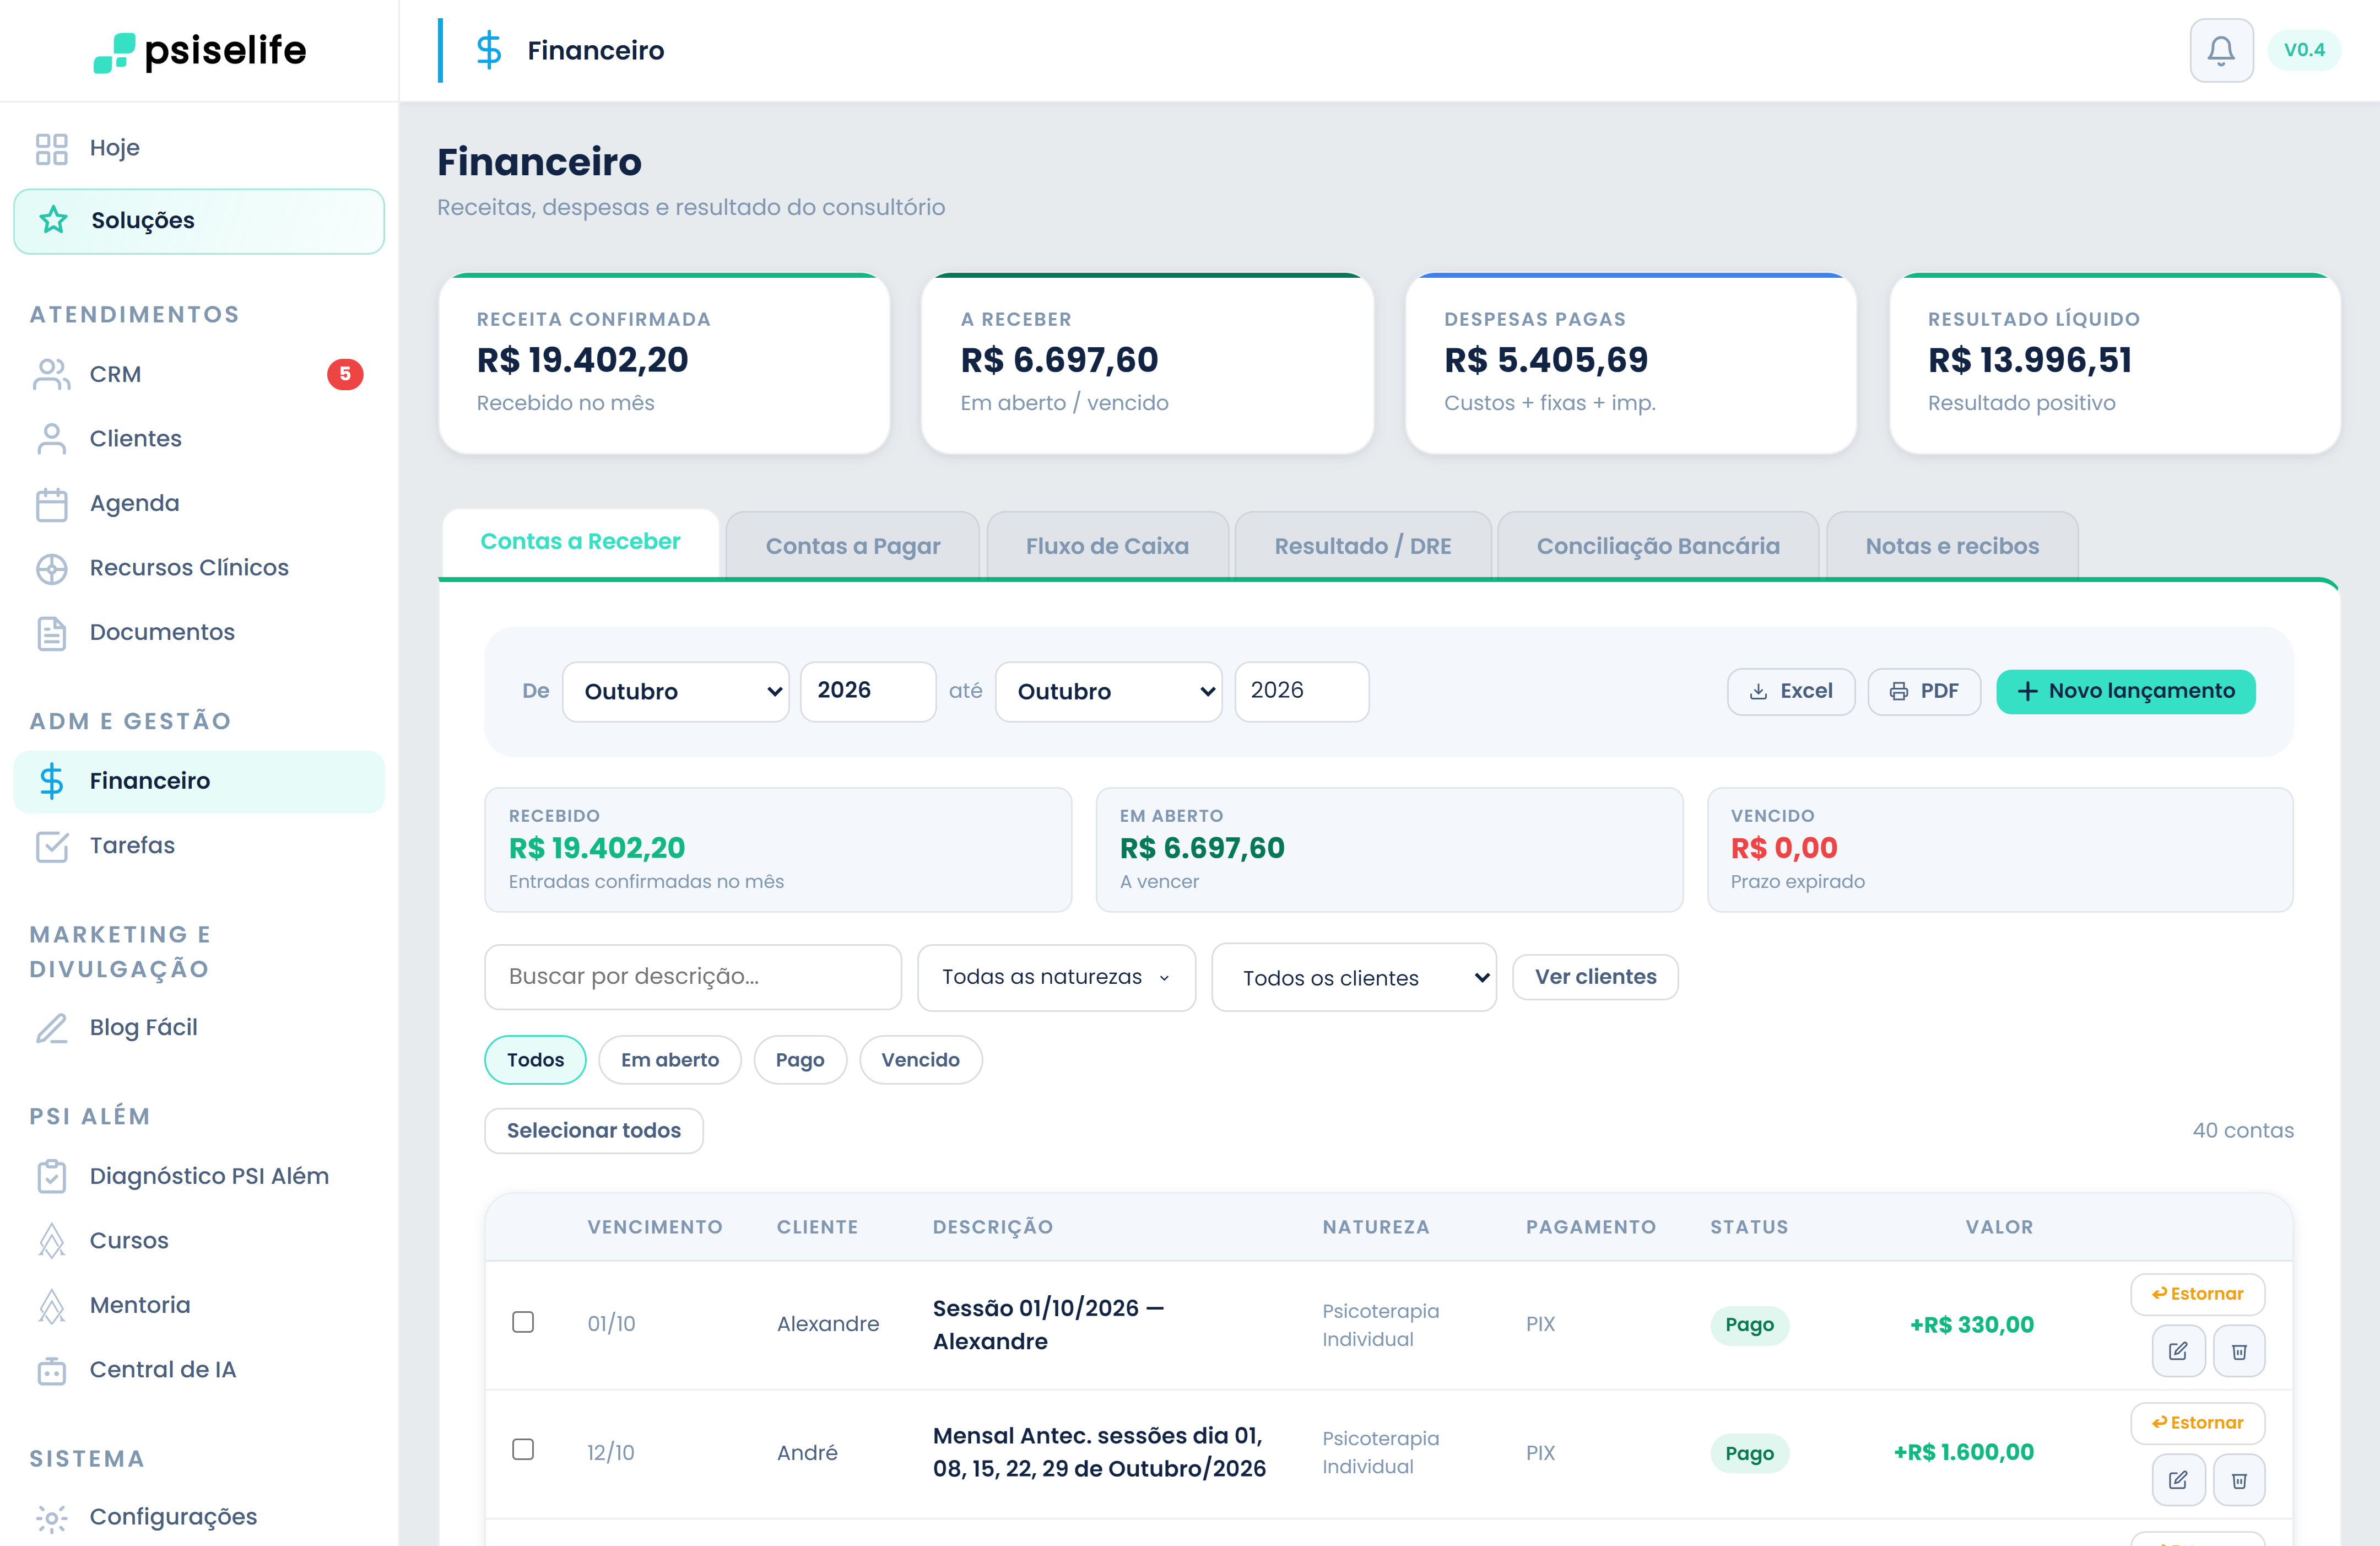This screenshot has height=1546, width=2380.
Task: Select the Pago status filter chip
Action: tap(800, 1060)
